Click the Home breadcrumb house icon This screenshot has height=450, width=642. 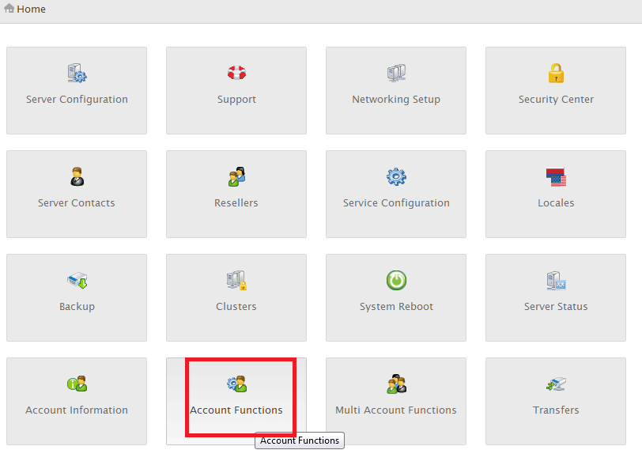click(9, 9)
